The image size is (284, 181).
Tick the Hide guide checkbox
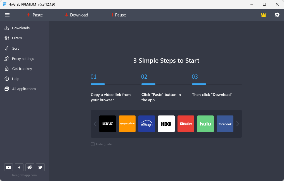click(93, 144)
